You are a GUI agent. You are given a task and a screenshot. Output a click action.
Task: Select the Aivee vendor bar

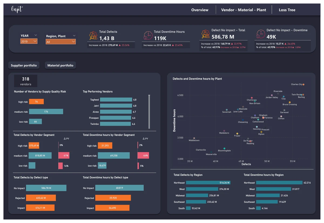pos(116,112)
